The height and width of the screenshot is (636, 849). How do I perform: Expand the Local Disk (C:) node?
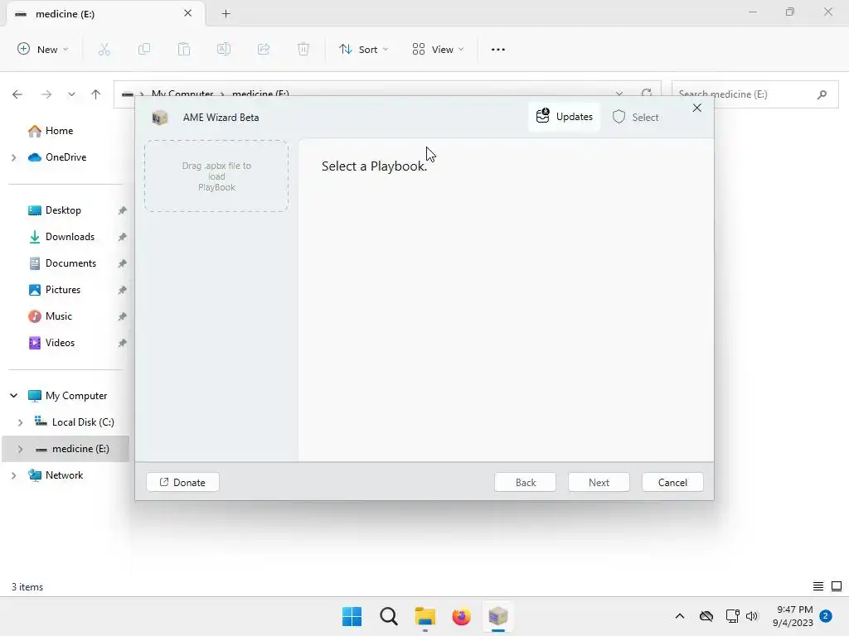tap(20, 422)
